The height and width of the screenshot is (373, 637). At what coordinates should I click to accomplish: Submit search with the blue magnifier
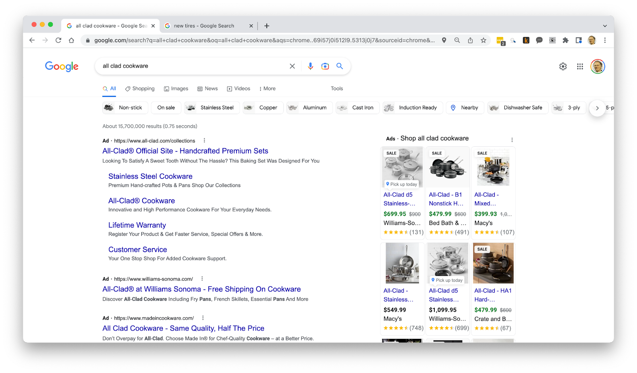click(340, 66)
